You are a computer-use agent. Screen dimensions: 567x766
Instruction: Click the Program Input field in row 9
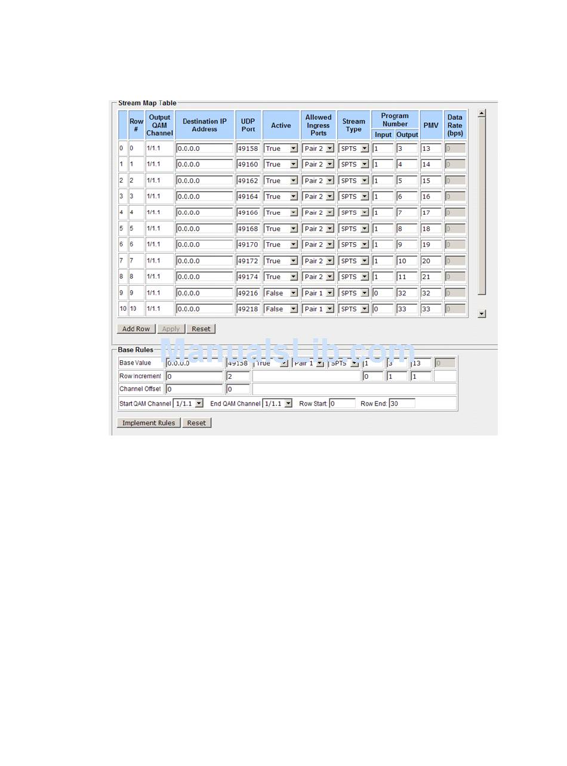(383, 293)
